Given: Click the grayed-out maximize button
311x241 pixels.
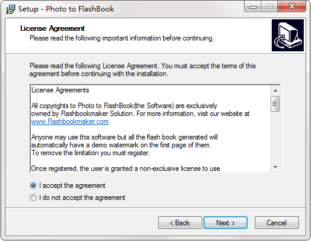Looking at the screenshot, I should (269, 7).
